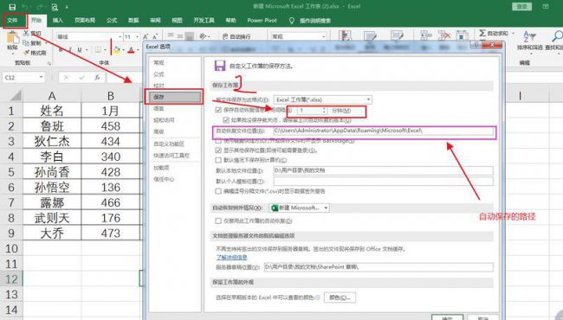
Task: Toggle keep last AutoRecovered version checkbox
Action: click(x=226, y=120)
